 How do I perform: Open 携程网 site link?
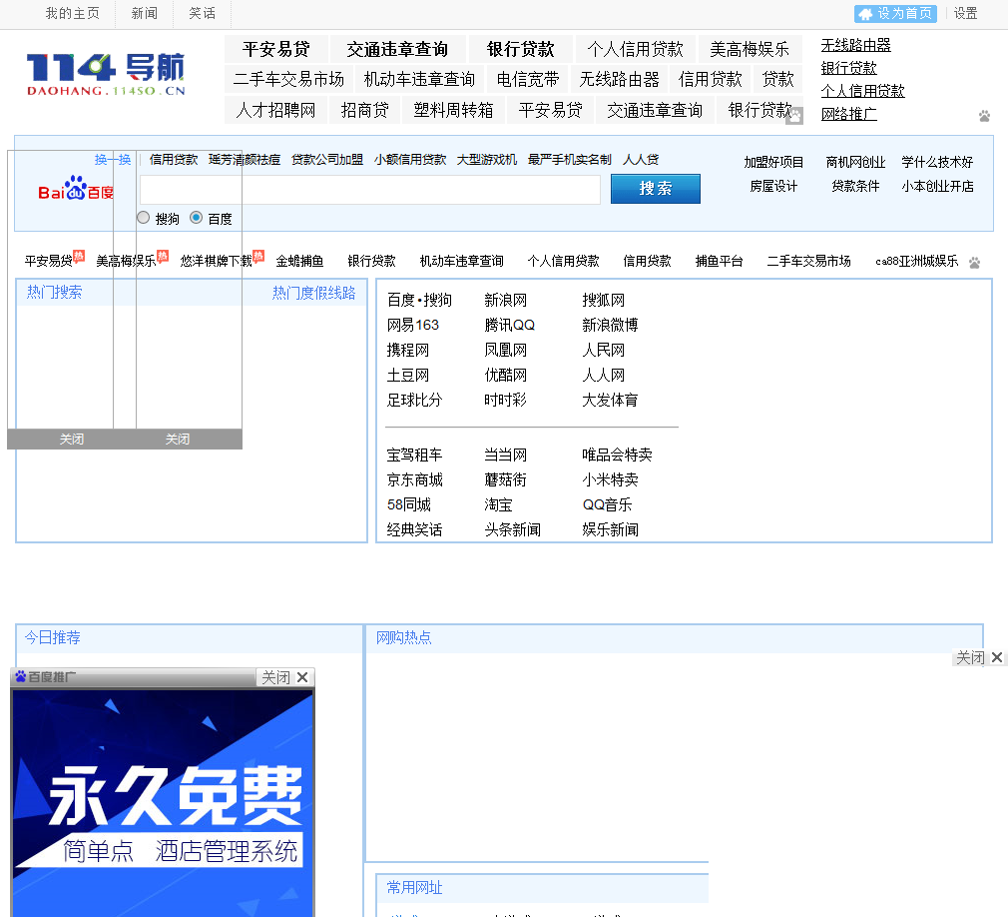pyautogui.click(x=407, y=350)
